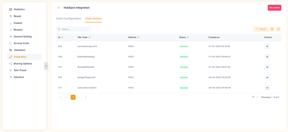Screen dimensions: 288x132
Task: Go to the first page of results
Action: tap(61, 97)
